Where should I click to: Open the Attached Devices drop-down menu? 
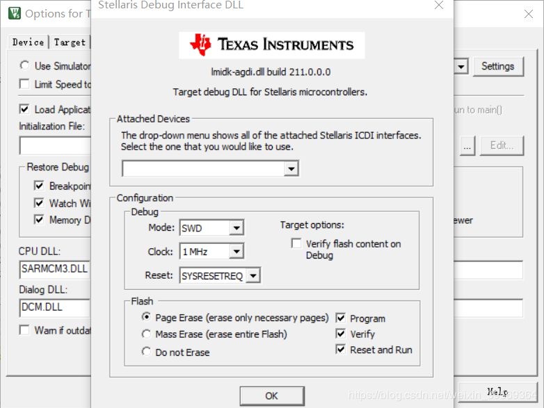point(291,169)
